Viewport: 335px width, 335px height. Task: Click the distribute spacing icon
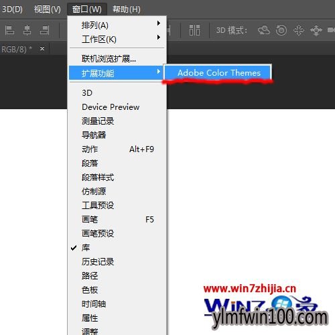[194, 30]
